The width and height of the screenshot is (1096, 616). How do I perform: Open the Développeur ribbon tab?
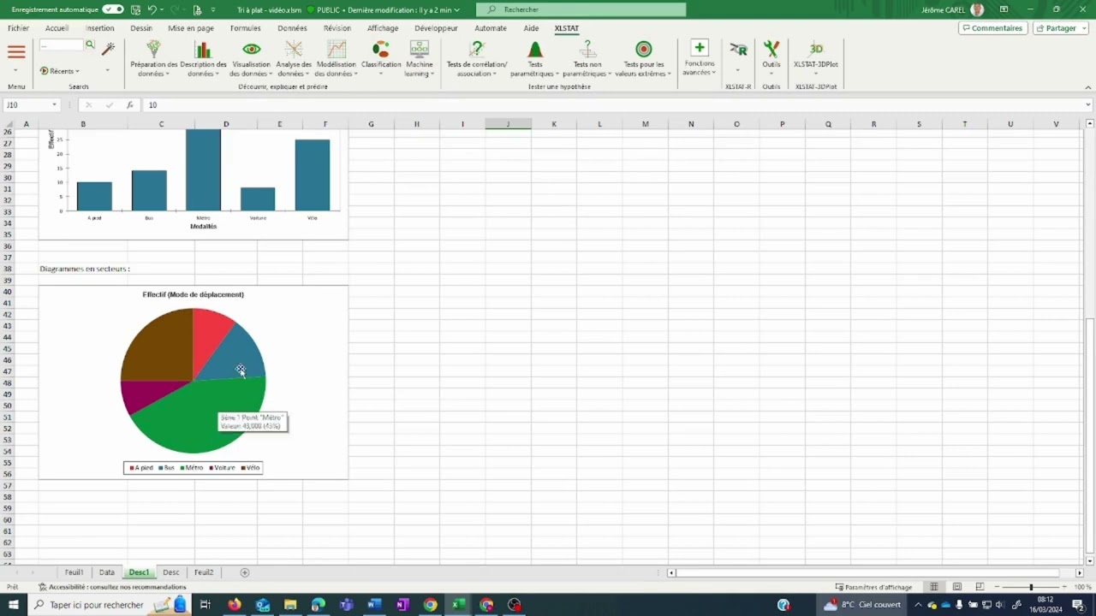(436, 28)
